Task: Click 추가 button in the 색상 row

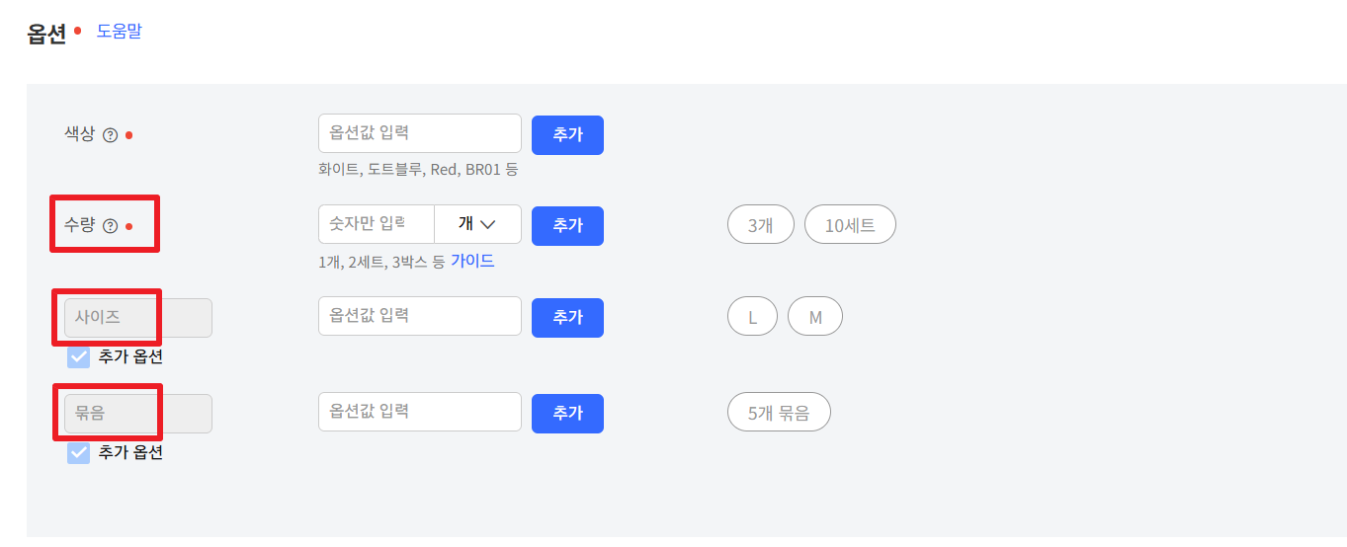Action: pyautogui.click(x=567, y=135)
